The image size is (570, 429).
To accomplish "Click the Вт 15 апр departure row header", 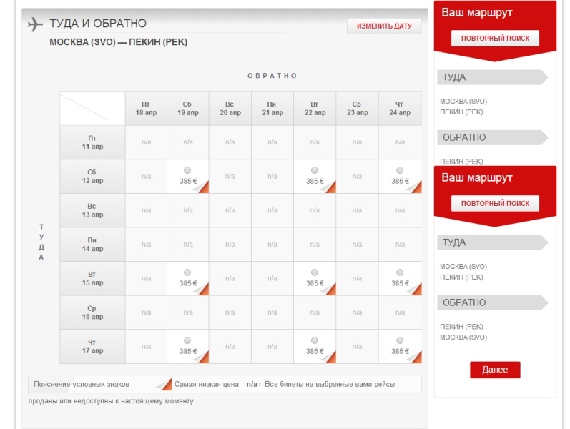I will [92, 279].
